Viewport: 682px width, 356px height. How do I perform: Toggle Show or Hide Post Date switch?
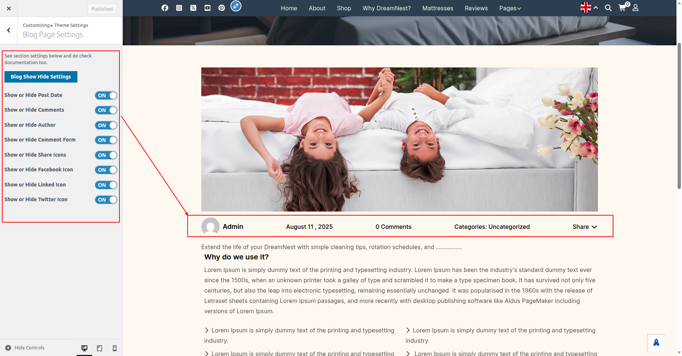pyautogui.click(x=106, y=95)
